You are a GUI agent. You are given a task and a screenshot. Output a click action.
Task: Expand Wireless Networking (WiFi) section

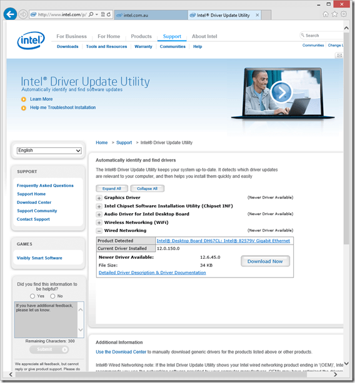tap(99, 223)
